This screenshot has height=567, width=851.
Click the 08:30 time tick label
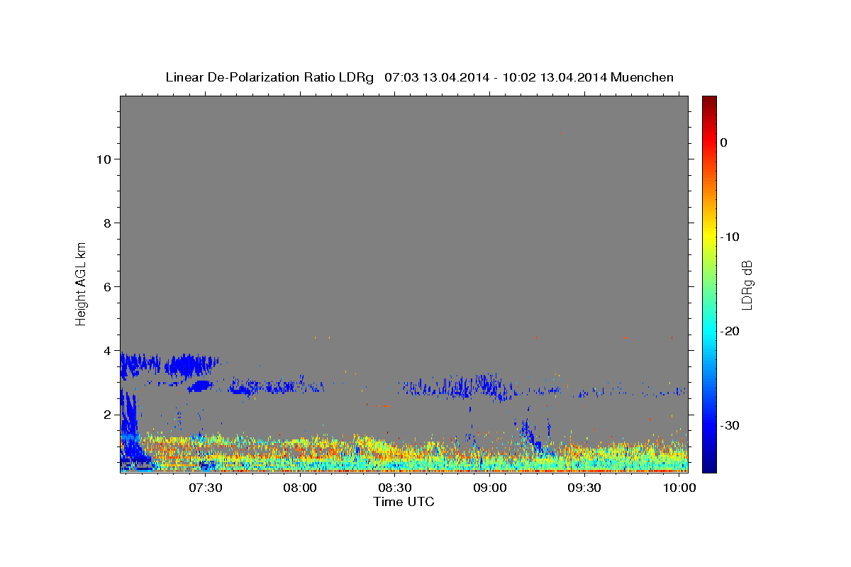tap(395, 488)
